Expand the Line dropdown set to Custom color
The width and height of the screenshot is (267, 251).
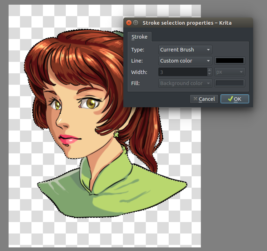[x=185, y=61]
